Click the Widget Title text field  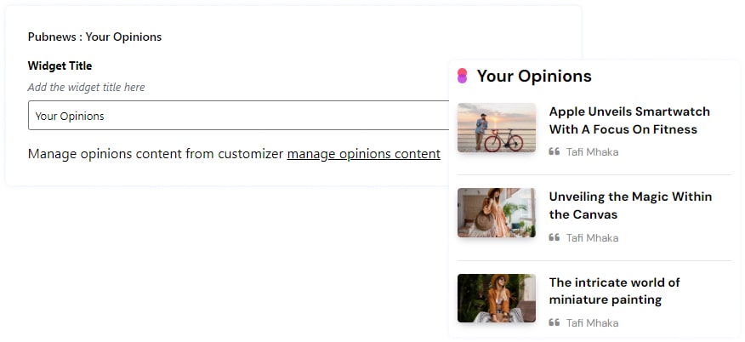(238, 116)
